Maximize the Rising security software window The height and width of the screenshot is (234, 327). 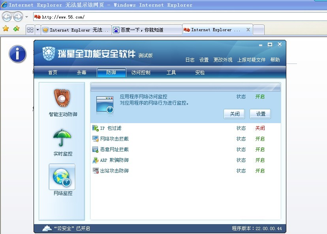(270, 45)
